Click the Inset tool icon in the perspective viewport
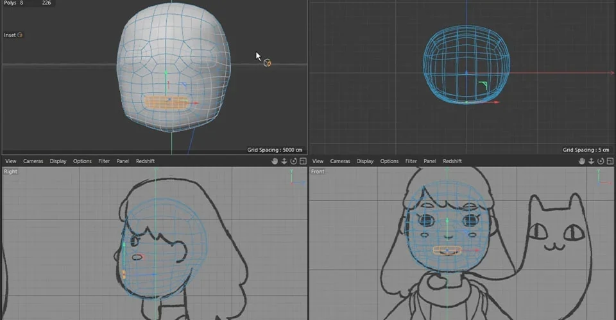The image size is (616, 320). 20,35
